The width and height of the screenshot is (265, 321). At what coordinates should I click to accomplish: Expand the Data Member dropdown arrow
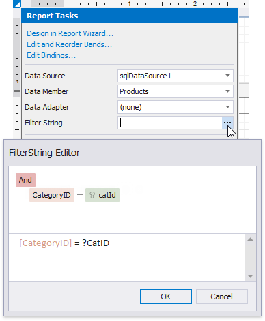coord(227,91)
